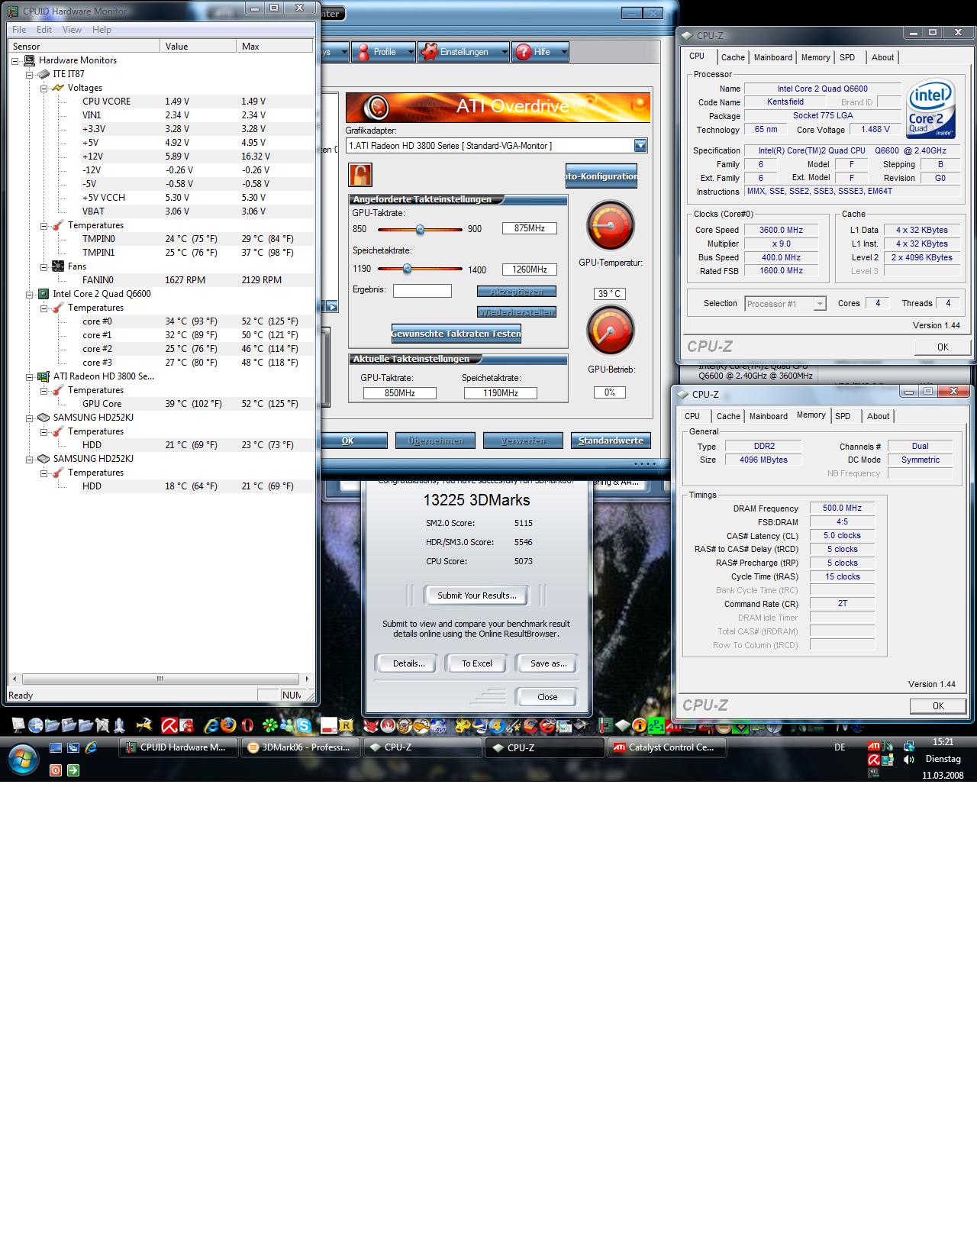The image size is (977, 1249).
Task: Click ATI tray icon in system tray
Action: 874,746
